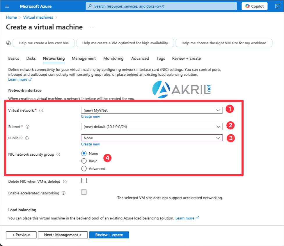Viewport: 284px width, 246px height.
Task: Open the ellipsis menu beside page title
Action: (92, 27)
